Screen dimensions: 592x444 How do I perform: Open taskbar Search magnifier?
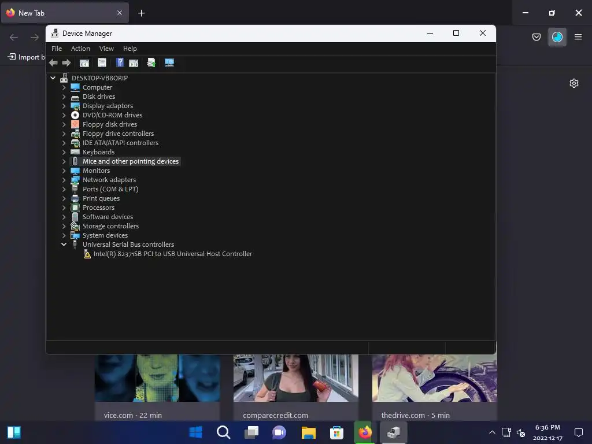224,432
